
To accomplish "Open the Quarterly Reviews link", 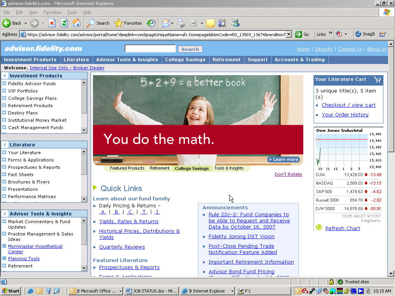I will point(122,247).
